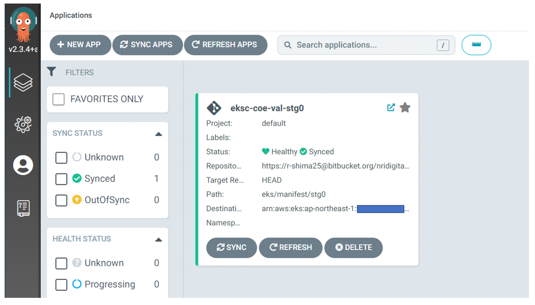
Task: Open the Applications layers icon in sidebar
Action: 23,82
